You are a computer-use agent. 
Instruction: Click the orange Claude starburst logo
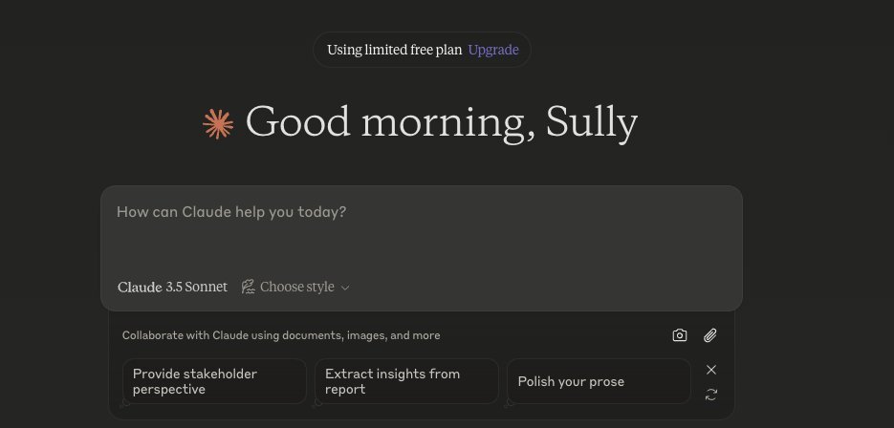point(218,123)
